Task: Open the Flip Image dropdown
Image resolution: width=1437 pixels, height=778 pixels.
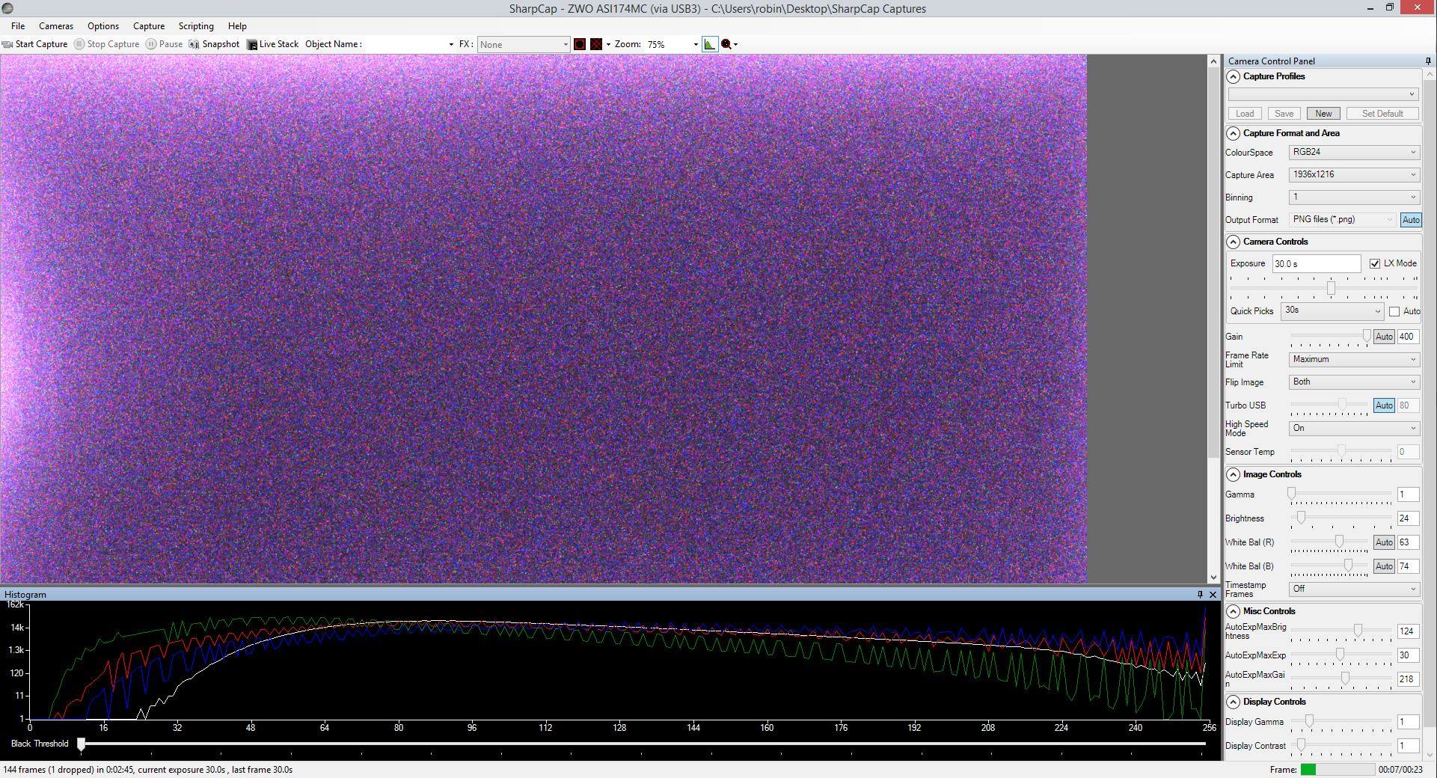Action: coord(1354,382)
